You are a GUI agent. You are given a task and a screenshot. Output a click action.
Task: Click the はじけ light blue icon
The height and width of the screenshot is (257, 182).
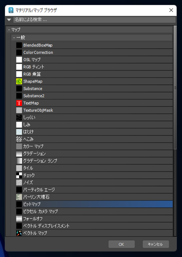19,132
